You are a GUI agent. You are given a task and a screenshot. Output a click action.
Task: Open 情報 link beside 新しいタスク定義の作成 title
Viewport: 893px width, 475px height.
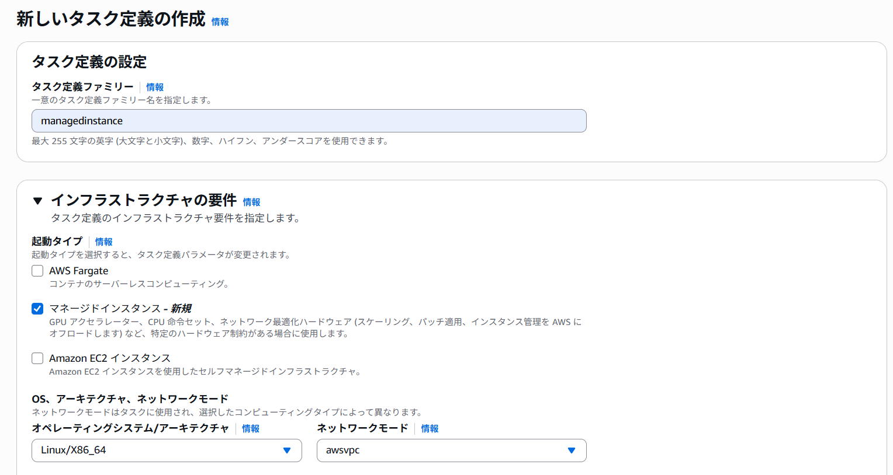(220, 22)
